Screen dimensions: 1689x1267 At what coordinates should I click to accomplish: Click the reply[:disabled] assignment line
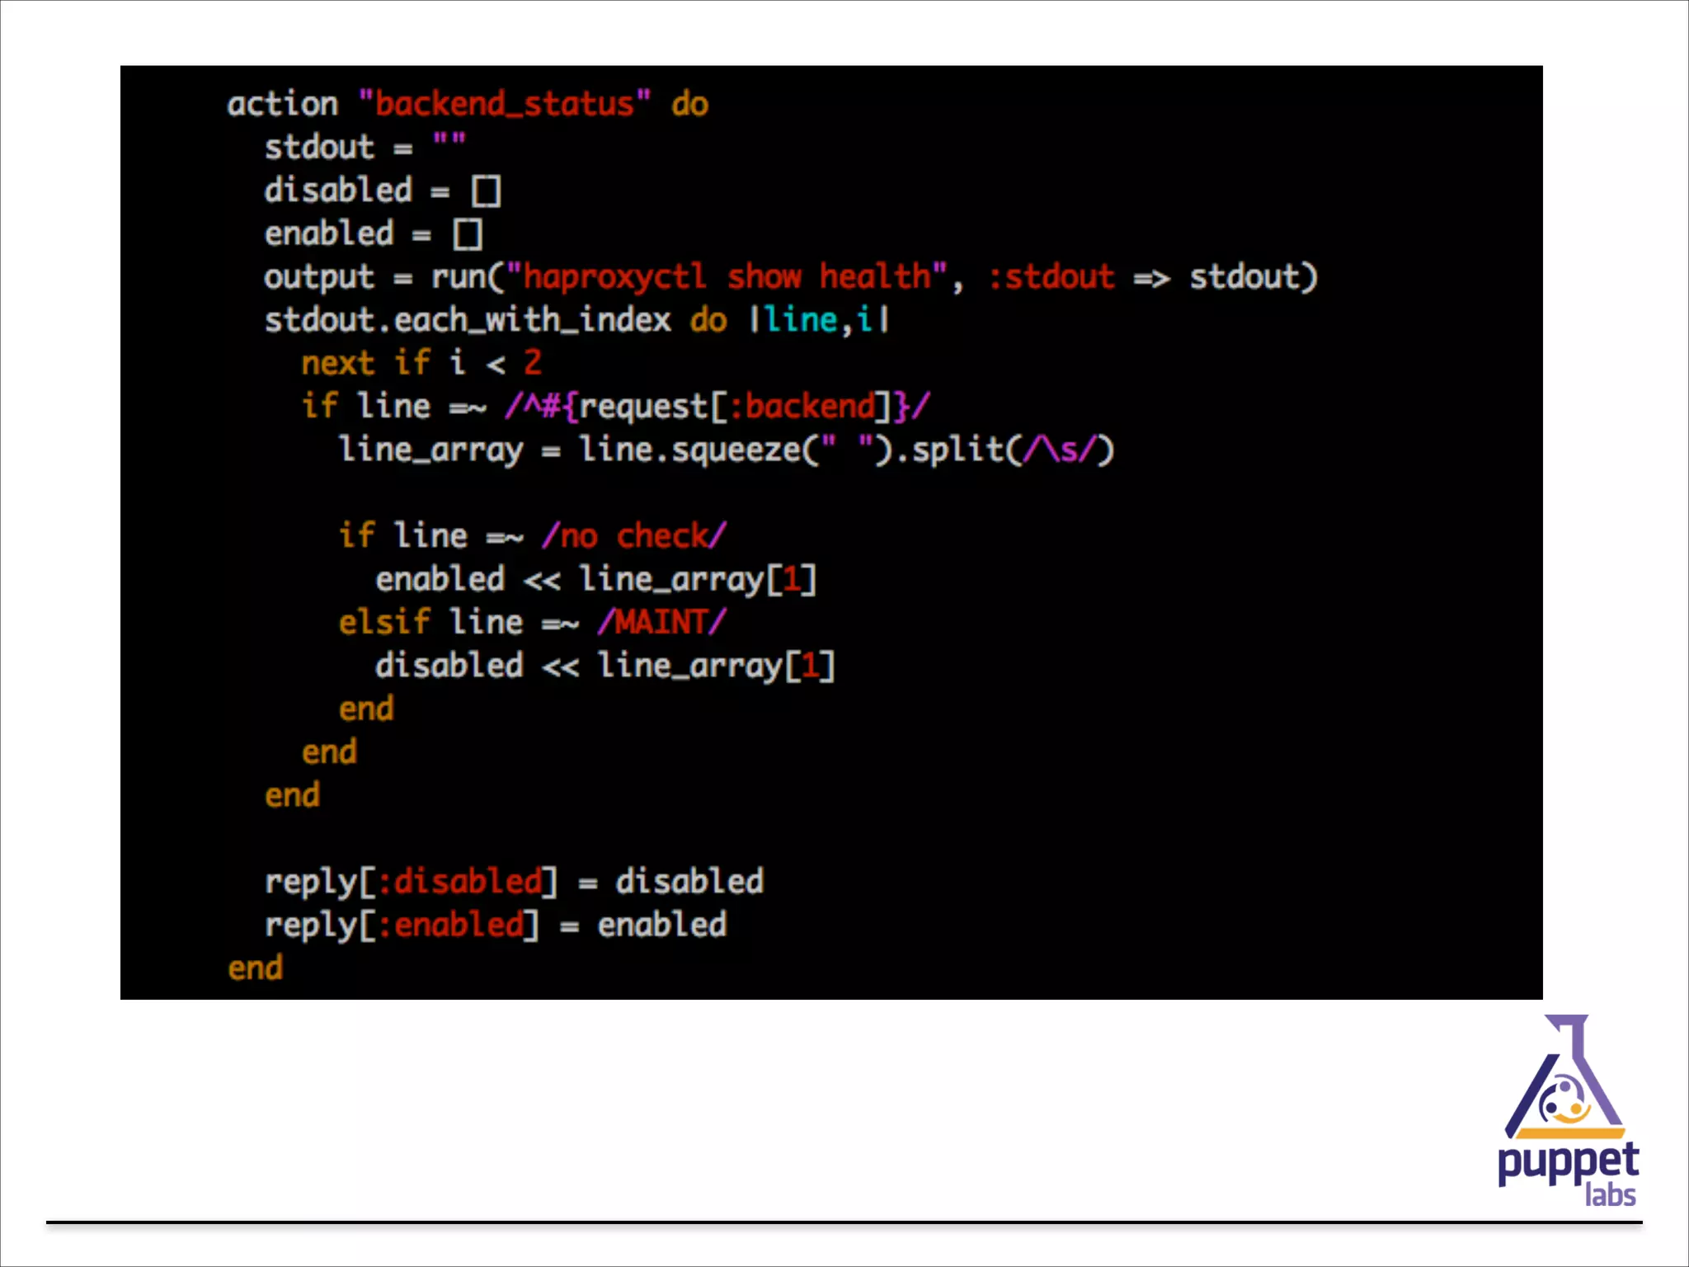click(513, 882)
